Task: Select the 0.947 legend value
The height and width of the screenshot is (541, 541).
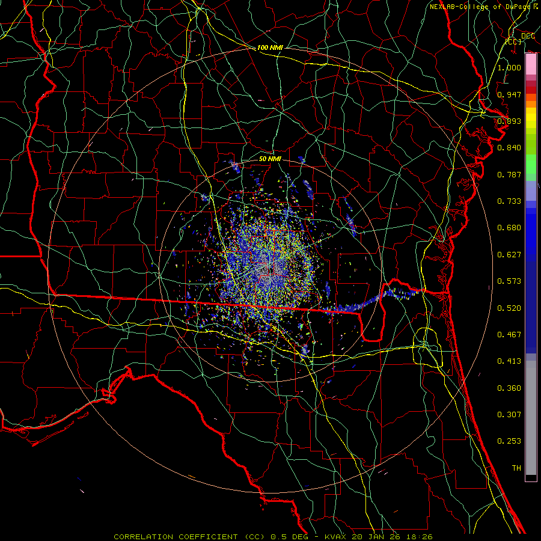Action: [509, 94]
